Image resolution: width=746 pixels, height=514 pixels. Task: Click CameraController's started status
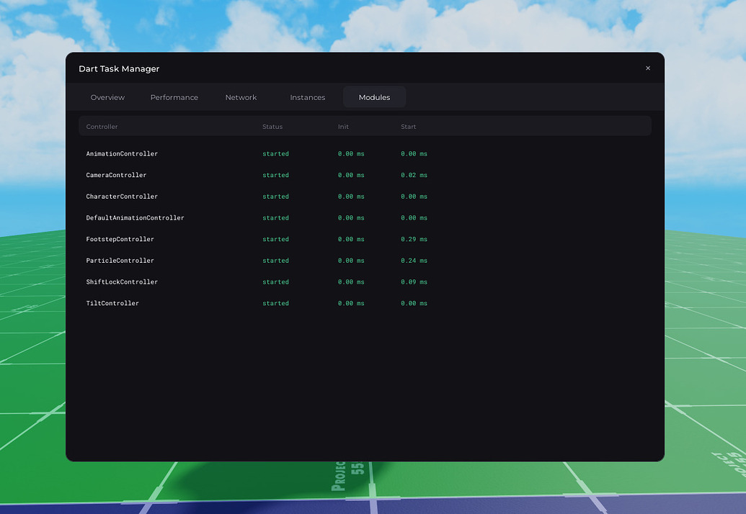pos(275,175)
